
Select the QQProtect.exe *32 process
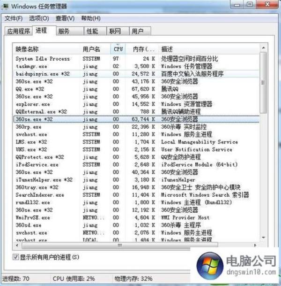136,157
